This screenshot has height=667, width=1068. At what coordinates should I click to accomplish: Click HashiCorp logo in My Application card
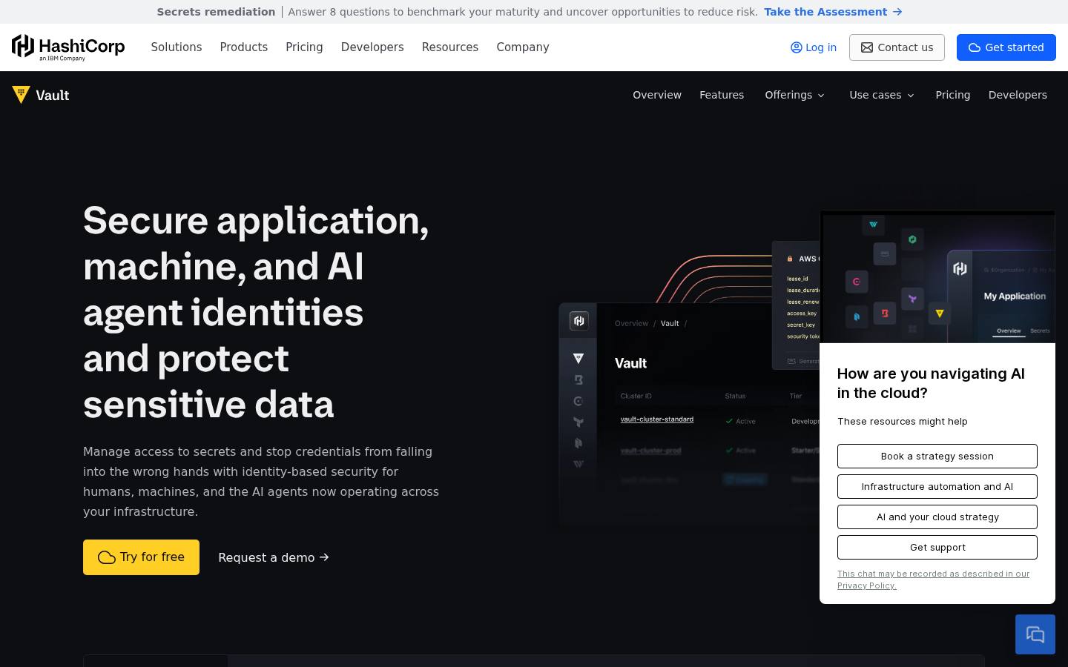(960, 268)
